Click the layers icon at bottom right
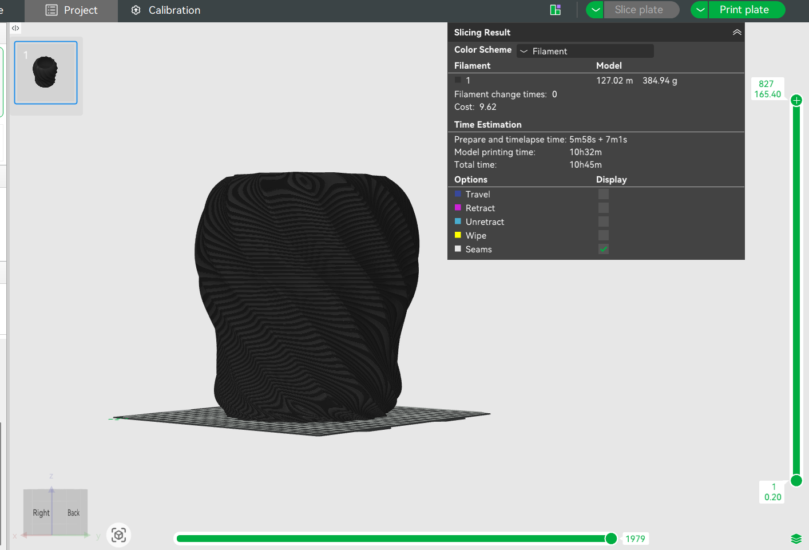This screenshot has width=809, height=550. pyautogui.click(x=796, y=539)
